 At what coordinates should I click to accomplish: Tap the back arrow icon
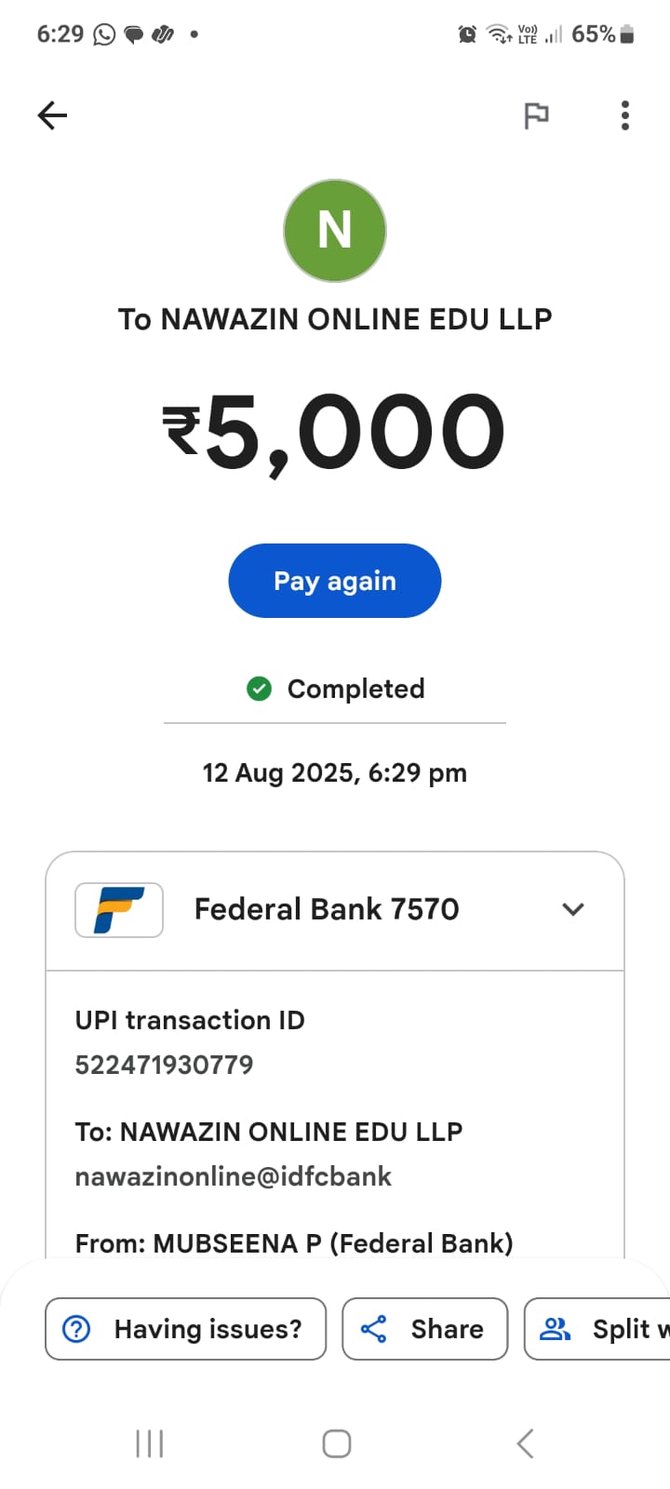coord(53,115)
